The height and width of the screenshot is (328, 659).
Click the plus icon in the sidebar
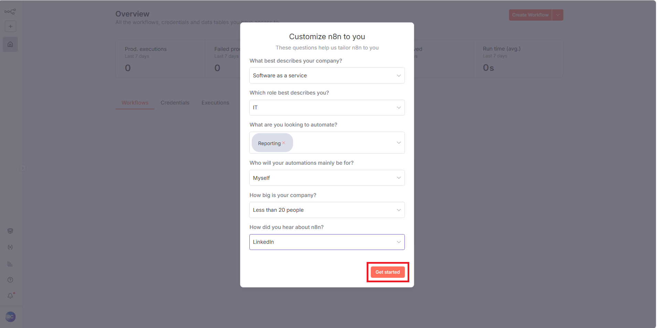[x=10, y=26]
